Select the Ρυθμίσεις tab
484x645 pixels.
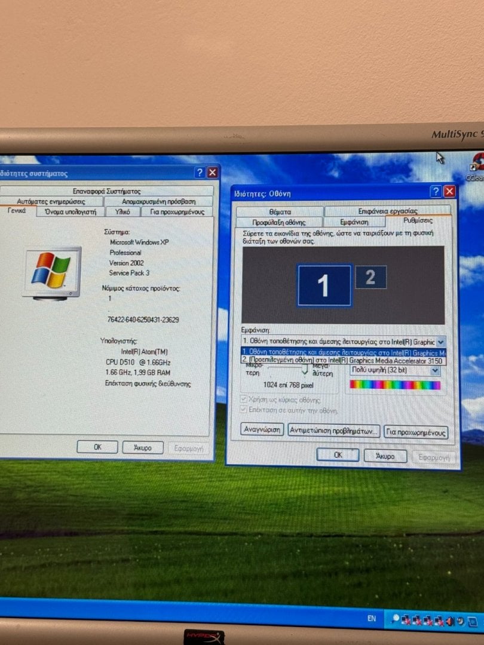tap(418, 220)
